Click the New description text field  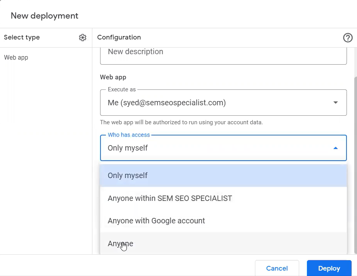pyautogui.click(x=223, y=54)
